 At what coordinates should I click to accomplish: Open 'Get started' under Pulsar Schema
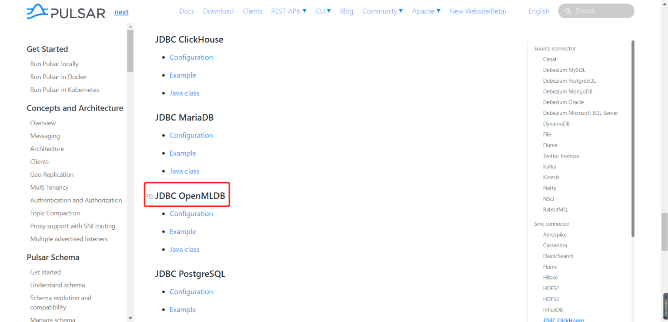point(45,272)
